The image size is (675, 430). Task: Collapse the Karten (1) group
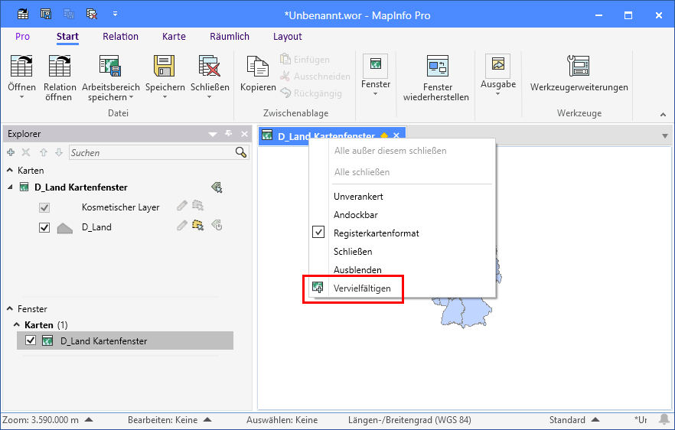[17, 324]
